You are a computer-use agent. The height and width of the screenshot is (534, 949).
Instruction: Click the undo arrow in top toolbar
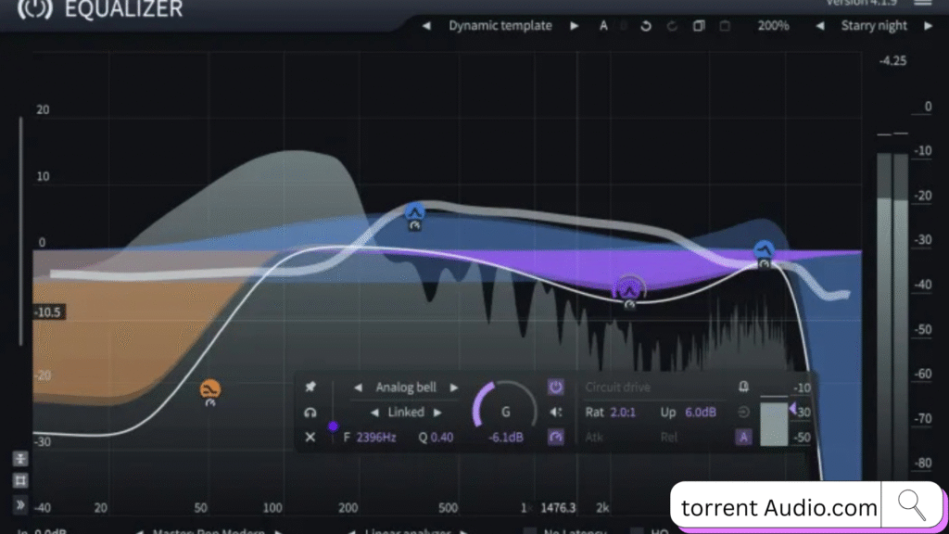pos(646,26)
